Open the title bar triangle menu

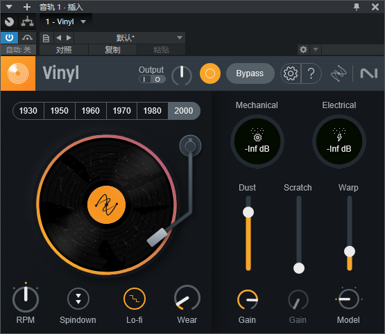pos(9,7)
